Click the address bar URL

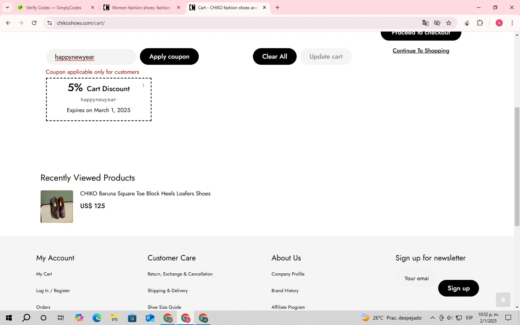coord(81,23)
